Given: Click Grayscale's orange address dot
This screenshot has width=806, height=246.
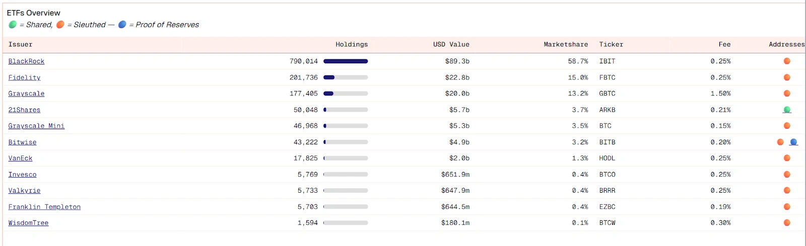Looking at the screenshot, I should (787, 93).
